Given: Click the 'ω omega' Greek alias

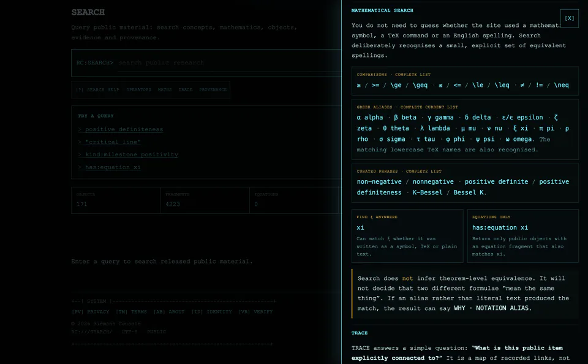Looking at the screenshot, I should pos(518,139).
